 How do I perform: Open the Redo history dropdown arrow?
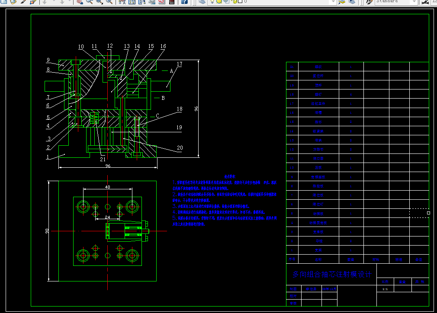tap(69, 1)
